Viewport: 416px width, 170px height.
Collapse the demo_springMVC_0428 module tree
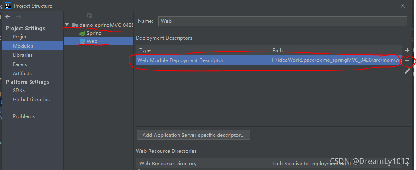coord(67,25)
